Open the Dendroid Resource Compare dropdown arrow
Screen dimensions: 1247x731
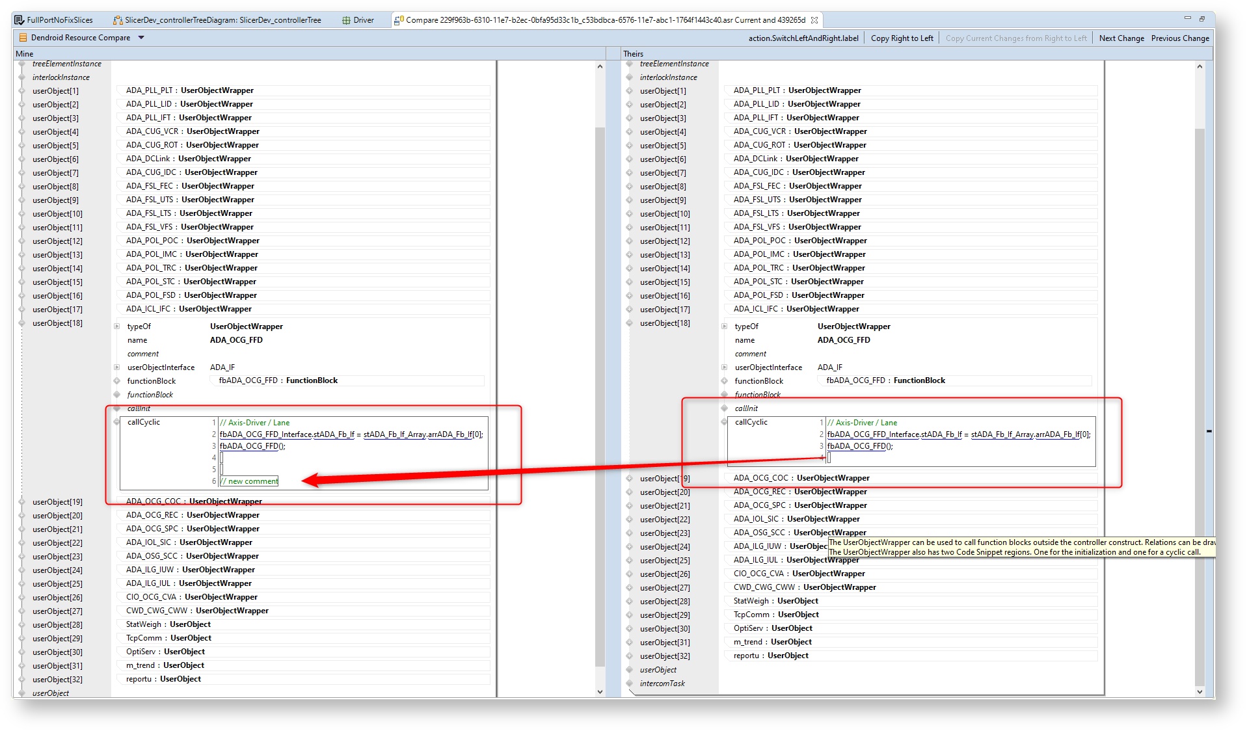click(141, 38)
